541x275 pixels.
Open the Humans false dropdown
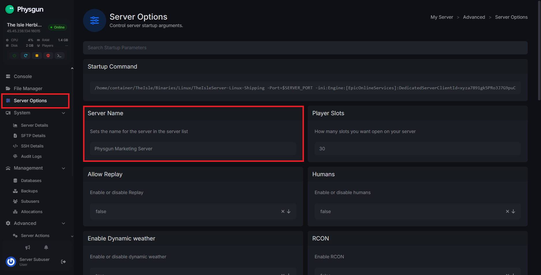[x=513, y=211]
